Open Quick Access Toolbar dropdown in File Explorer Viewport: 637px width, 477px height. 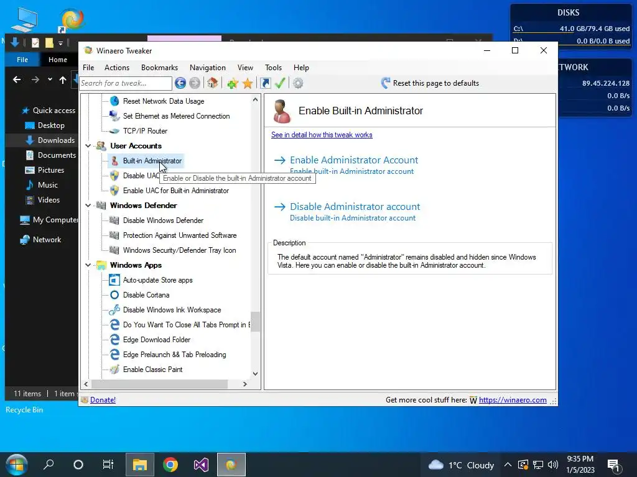click(60, 43)
